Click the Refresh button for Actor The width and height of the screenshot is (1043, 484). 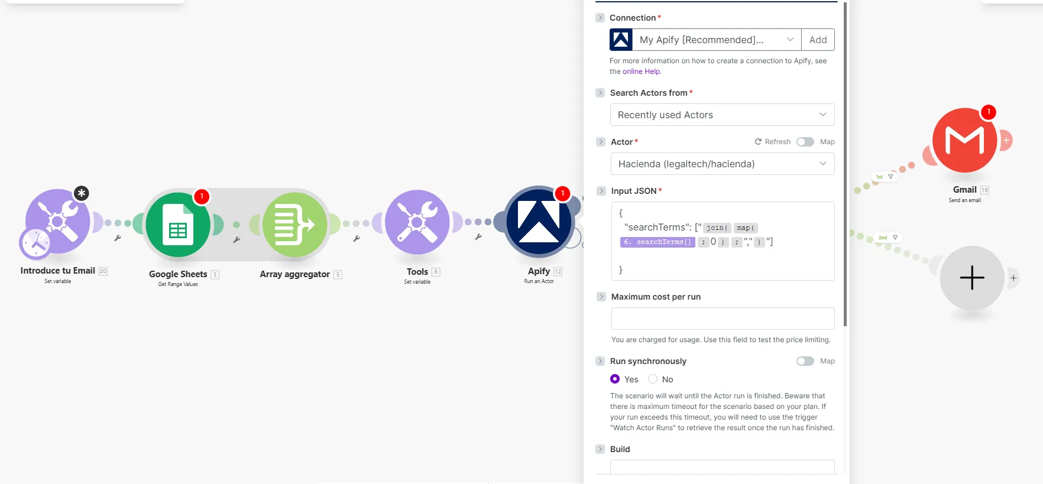coord(773,142)
